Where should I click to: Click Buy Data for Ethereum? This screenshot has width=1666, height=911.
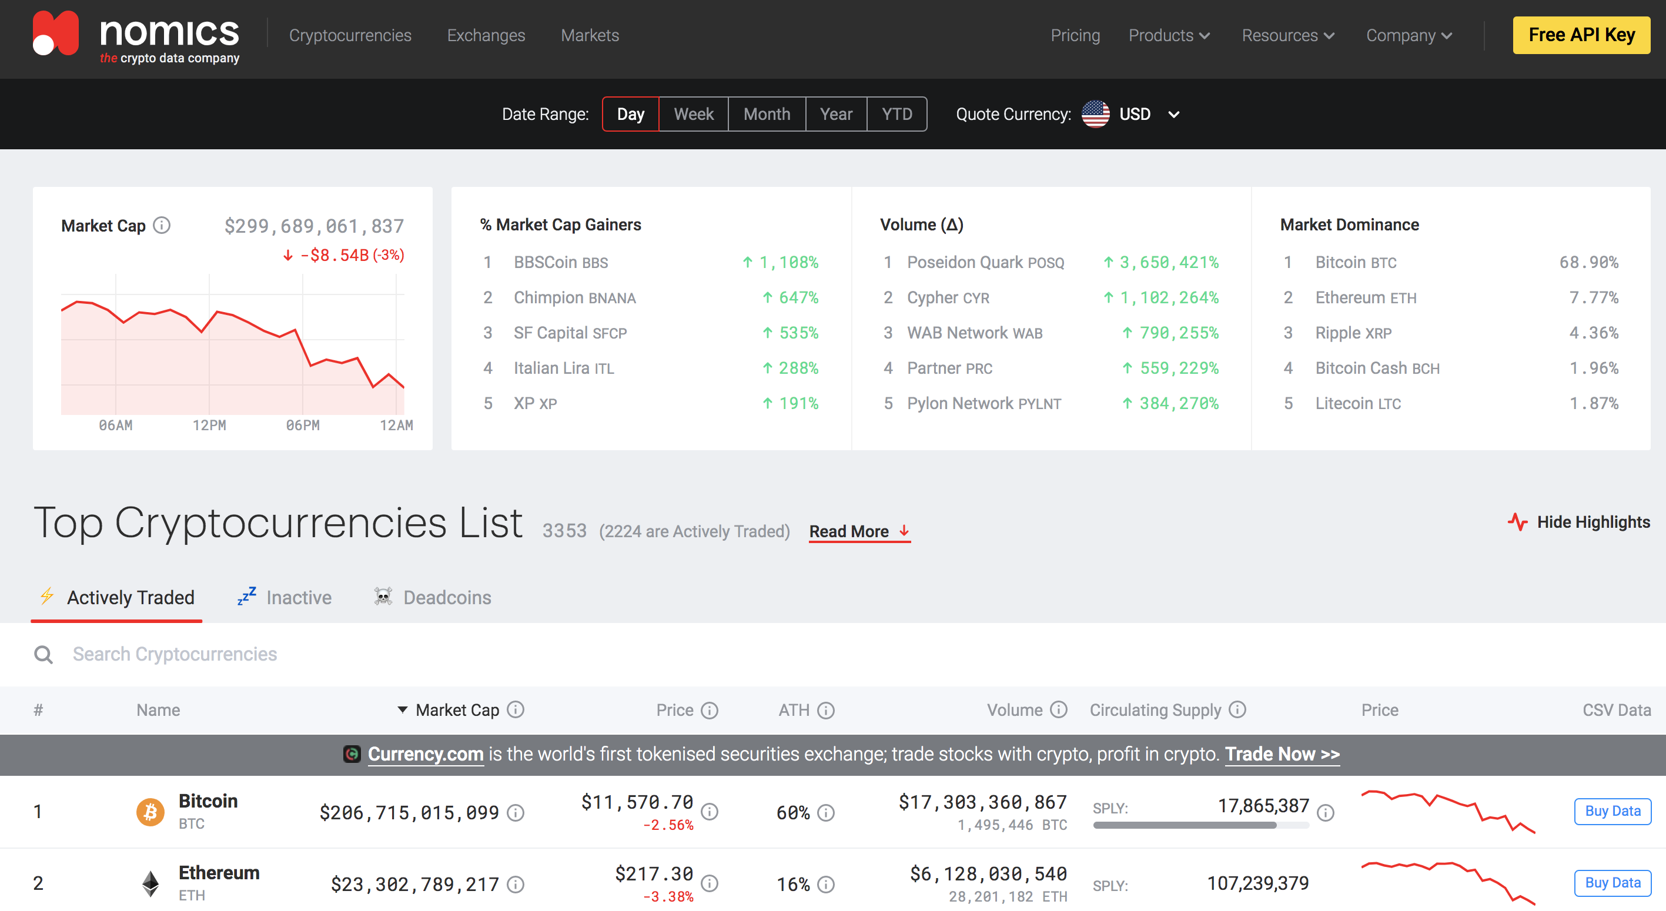(x=1613, y=883)
